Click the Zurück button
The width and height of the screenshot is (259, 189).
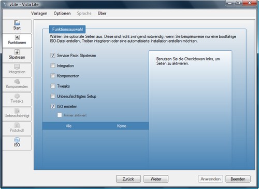tap(128, 179)
